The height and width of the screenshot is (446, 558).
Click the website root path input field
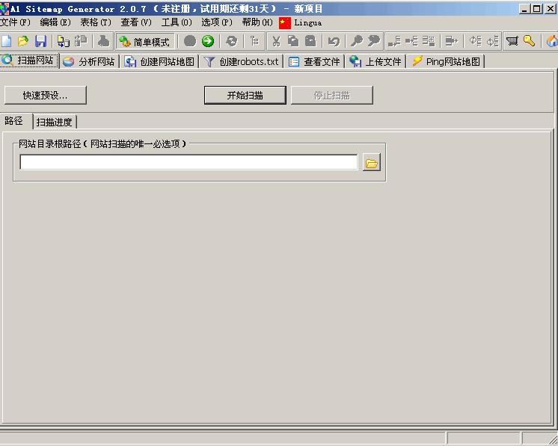[x=188, y=163]
